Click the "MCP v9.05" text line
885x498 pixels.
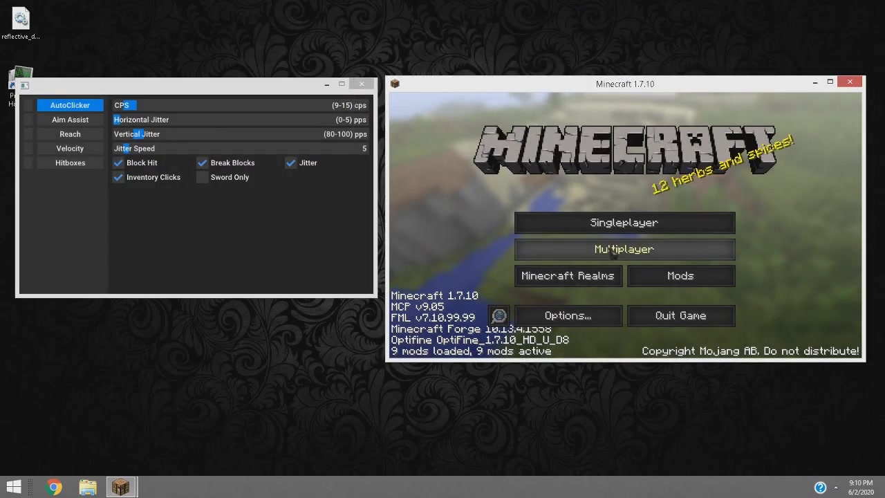pyautogui.click(x=418, y=306)
